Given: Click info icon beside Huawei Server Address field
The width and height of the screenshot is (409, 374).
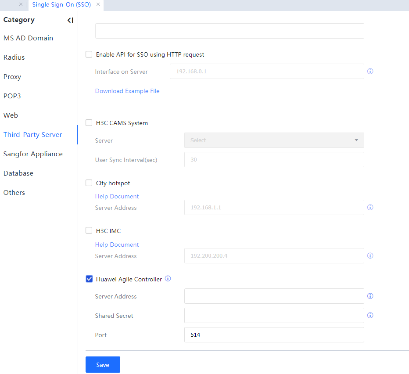Looking at the screenshot, I should point(370,296).
